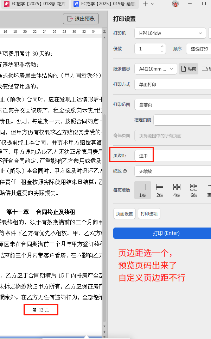Increase copies with the up stepper arrow

[x=162, y=46]
